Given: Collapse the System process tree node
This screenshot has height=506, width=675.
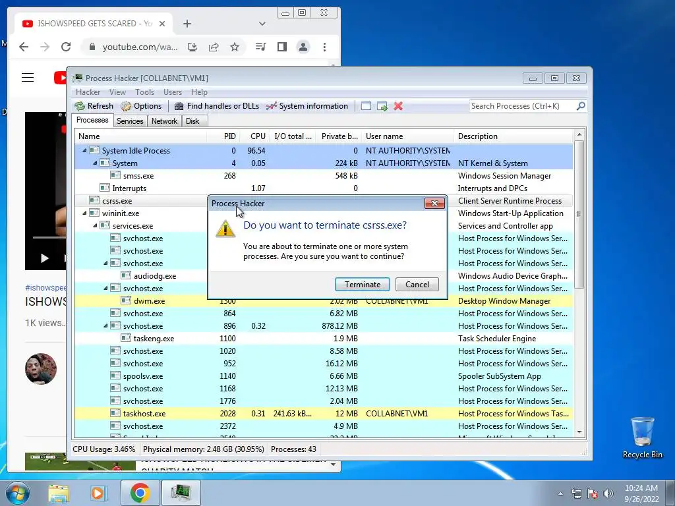Looking at the screenshot, I should tap(95, 163).
